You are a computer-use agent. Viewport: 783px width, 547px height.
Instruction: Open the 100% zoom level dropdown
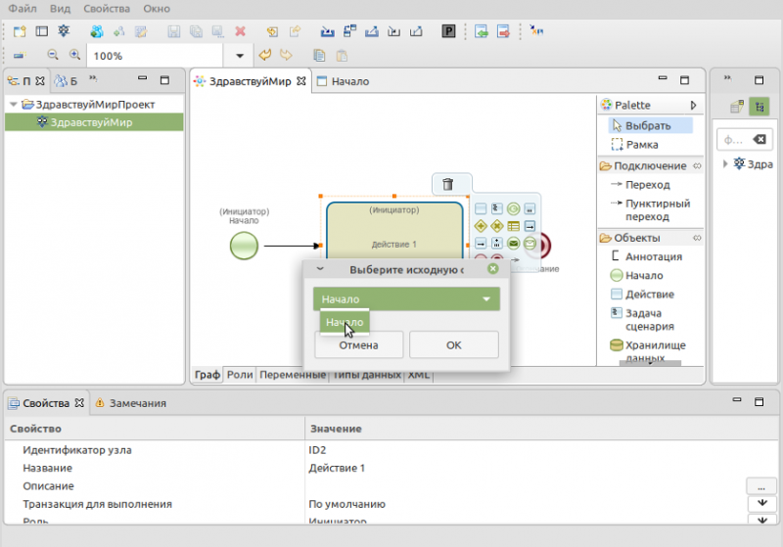click(239, 56)
